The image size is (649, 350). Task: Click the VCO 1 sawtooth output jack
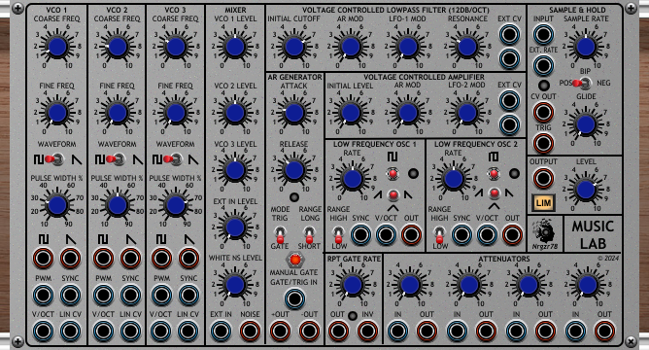pos(70,258)
